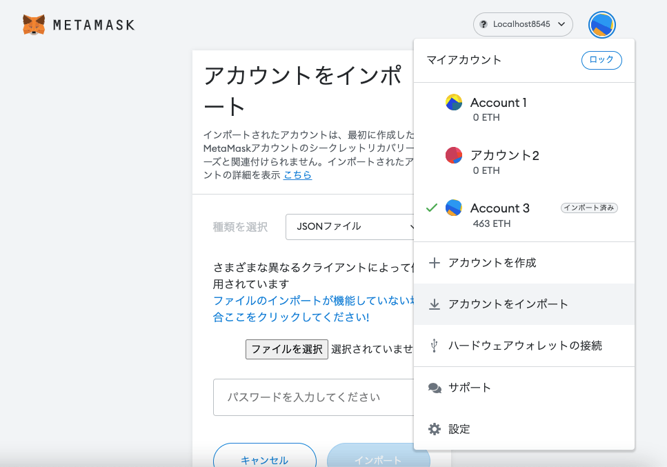The image size is (667, 467).
Task: Click the キャンセル button
Action: click(265, 456)
